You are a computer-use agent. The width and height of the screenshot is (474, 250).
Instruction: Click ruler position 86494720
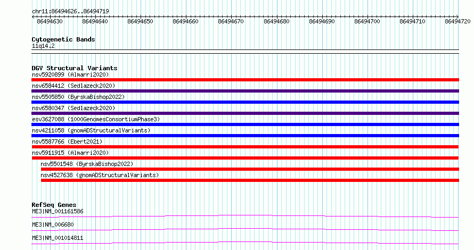[x=457, y=21]
